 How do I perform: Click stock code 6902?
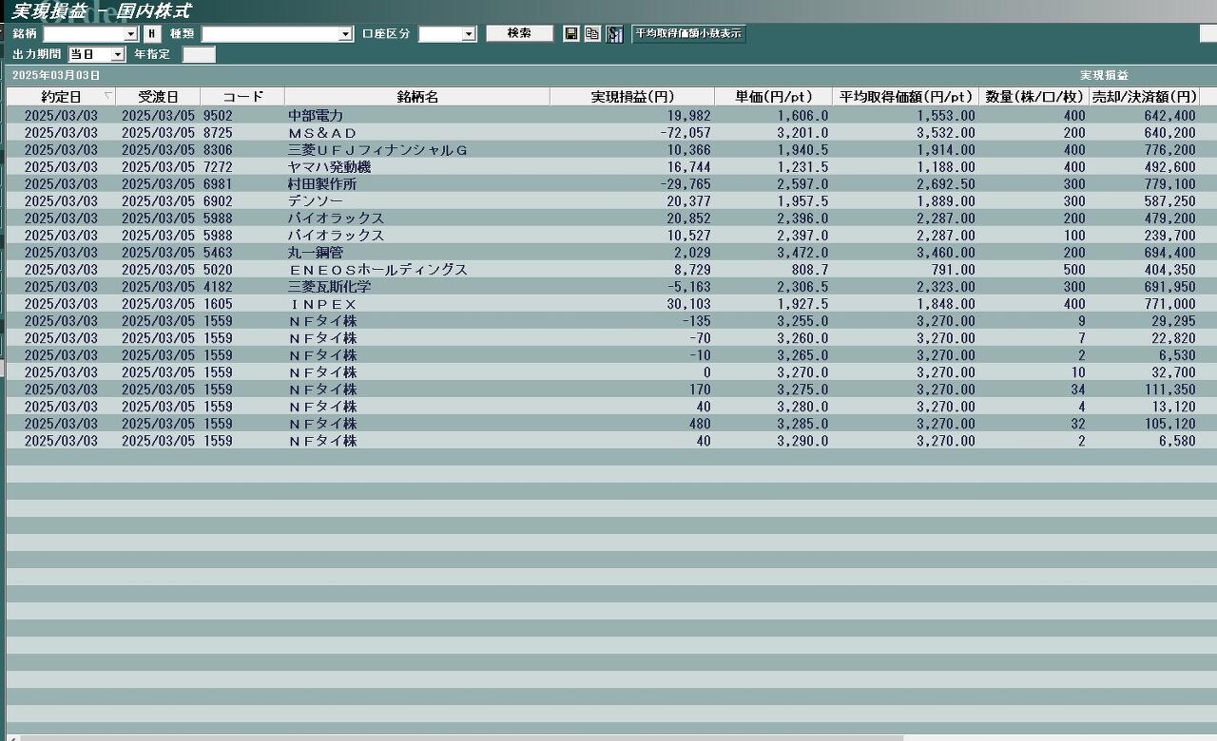218,201
